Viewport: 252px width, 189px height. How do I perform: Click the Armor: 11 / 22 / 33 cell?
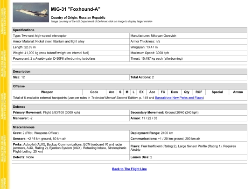pyautogui.click(x=188, y=118)
